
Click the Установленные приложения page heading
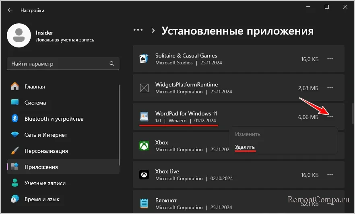237,31
